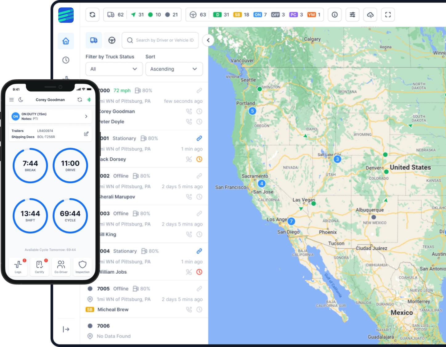Filter drivers by OFF duty status 3
The height and width of the screenshot is (347, 446).
click(x=278, y=14)
